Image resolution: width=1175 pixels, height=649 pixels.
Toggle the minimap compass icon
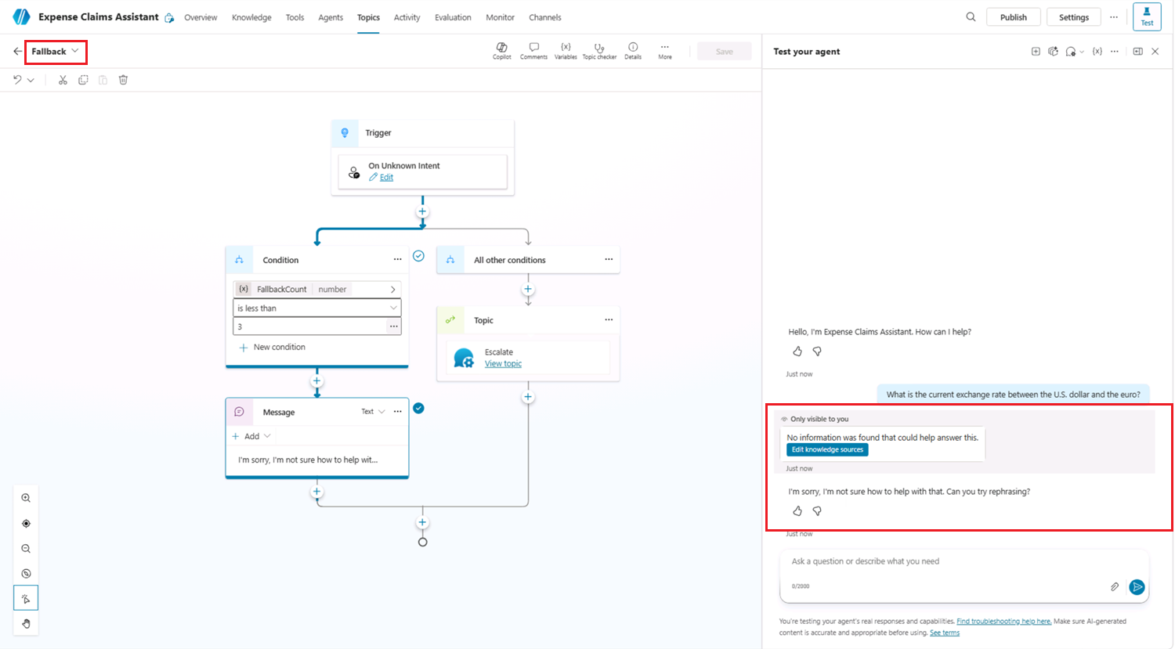26,574
